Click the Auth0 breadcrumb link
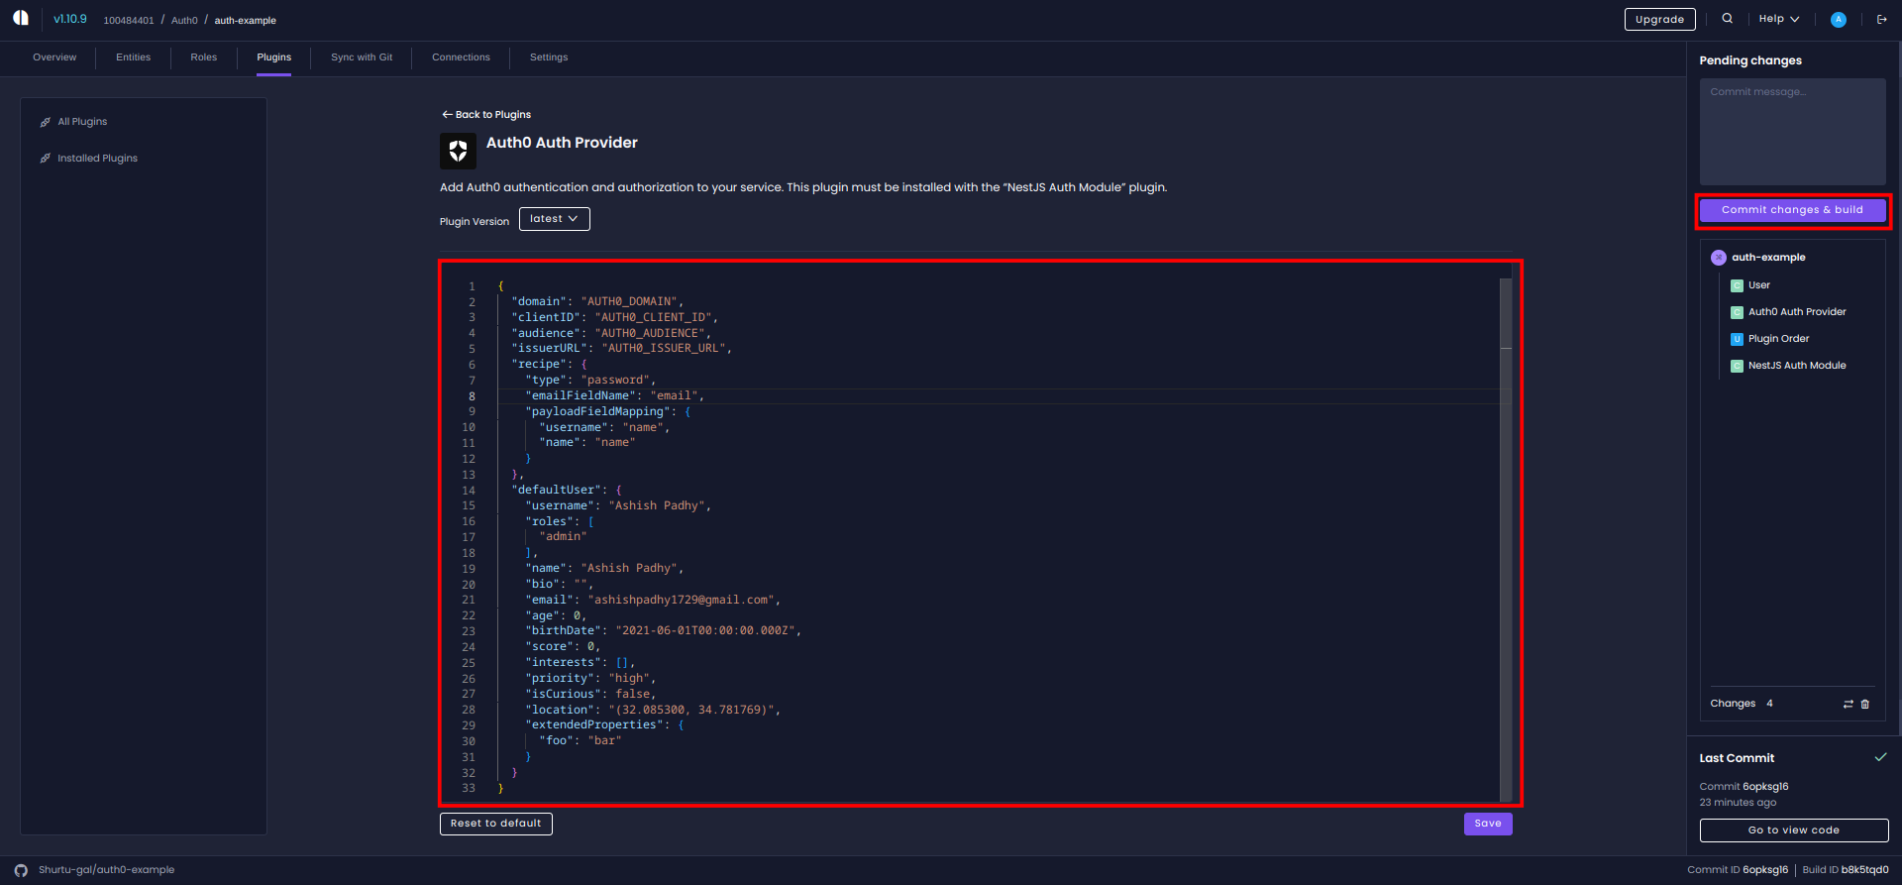 (x=184, y=20)
